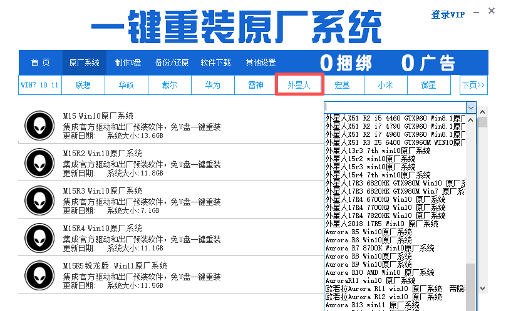Choose Aurora R13 win11 option
This screenshot has width=506, height=311.
point(395,305)
